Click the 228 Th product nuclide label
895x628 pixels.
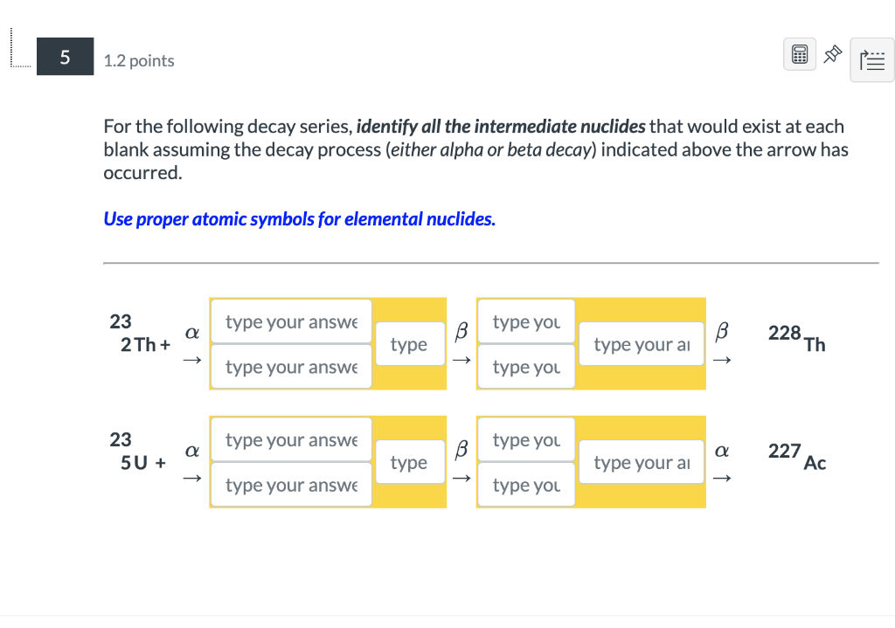[x=796, y=338]
